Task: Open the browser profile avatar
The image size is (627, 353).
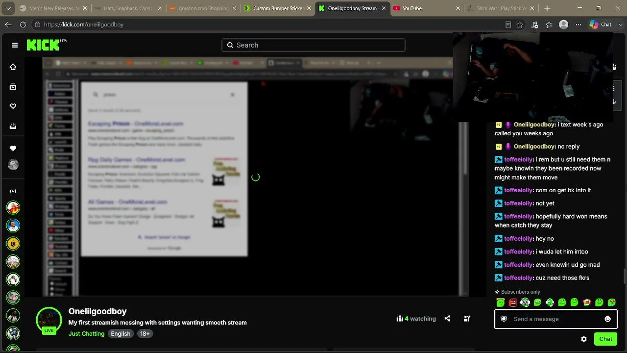Action: [x=564, y=25]
